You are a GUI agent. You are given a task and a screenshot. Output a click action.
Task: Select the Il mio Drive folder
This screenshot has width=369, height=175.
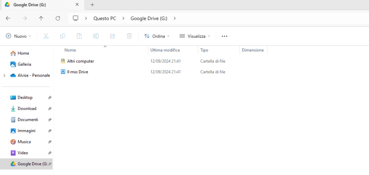77,72
